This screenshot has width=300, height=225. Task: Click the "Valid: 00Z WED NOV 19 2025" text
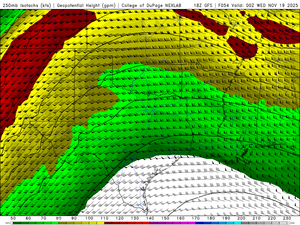pos(265,6)
